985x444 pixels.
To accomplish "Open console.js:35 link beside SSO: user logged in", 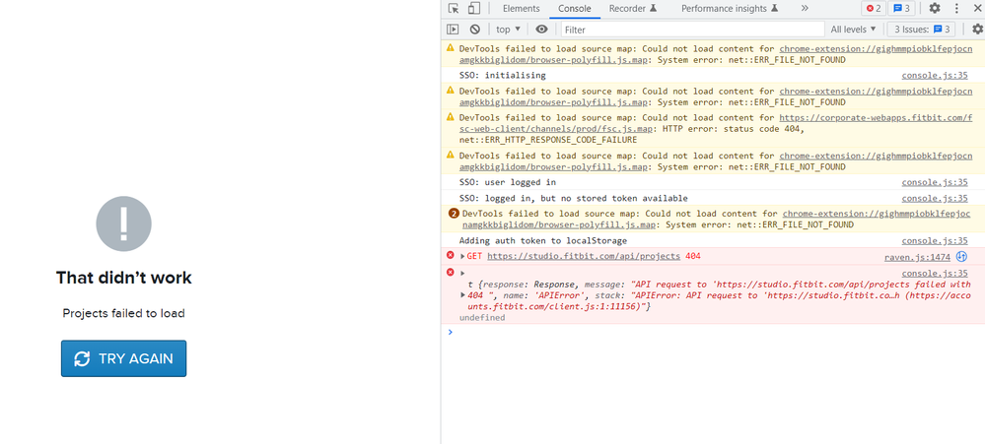I will pyautogui.click(x=935, y=182).
